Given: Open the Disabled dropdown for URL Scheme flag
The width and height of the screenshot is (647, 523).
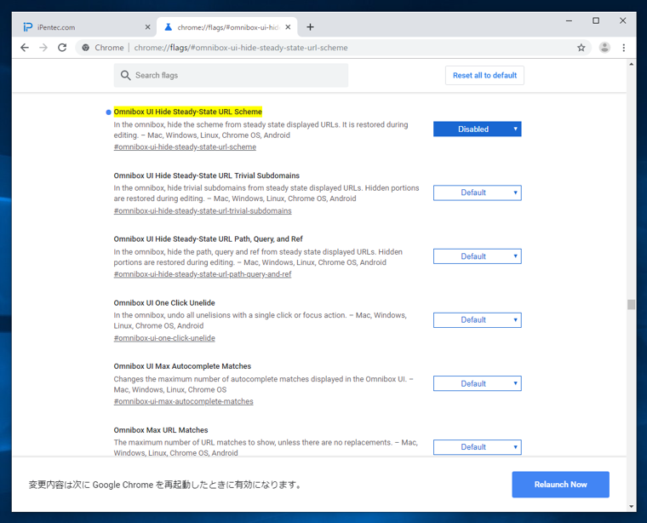Looking at the screenshot, I should coord(477,129).
